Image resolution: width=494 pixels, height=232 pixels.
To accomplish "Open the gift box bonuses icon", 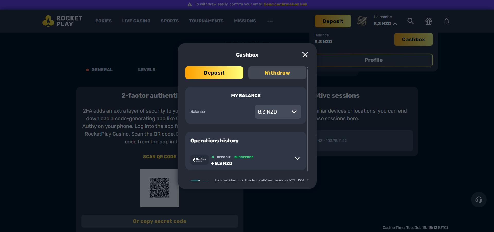I will pyautogui.click(x=428, y=21).
